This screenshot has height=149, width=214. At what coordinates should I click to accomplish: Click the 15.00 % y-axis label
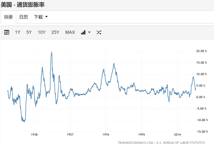pyautogui.click(x=201, y=63)
